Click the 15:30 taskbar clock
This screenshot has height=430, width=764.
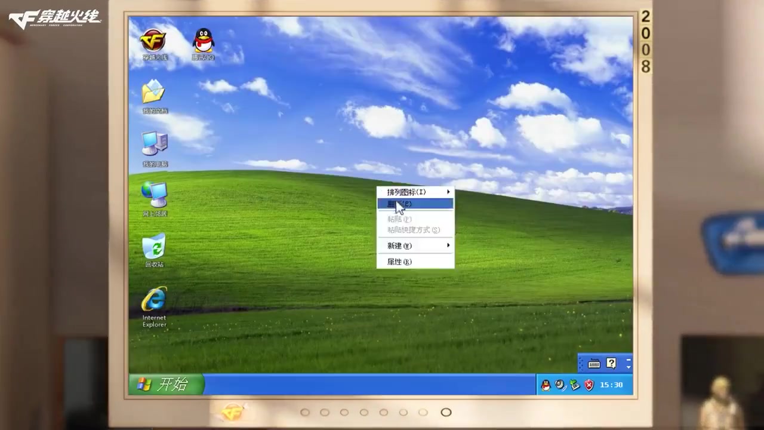pyautogui.click(x=611, y=385)
